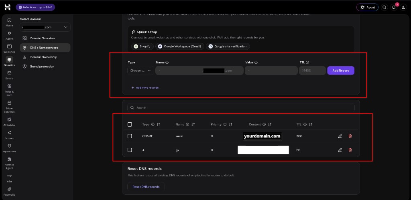This screenshot has width=411, height=200.
Task: Edit the A @ record
Action: click(x=340, y=150)
